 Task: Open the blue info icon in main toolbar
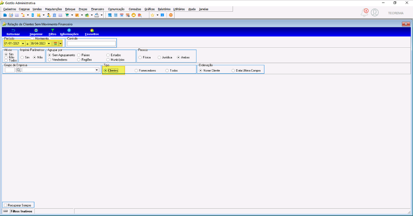point(162,15)
